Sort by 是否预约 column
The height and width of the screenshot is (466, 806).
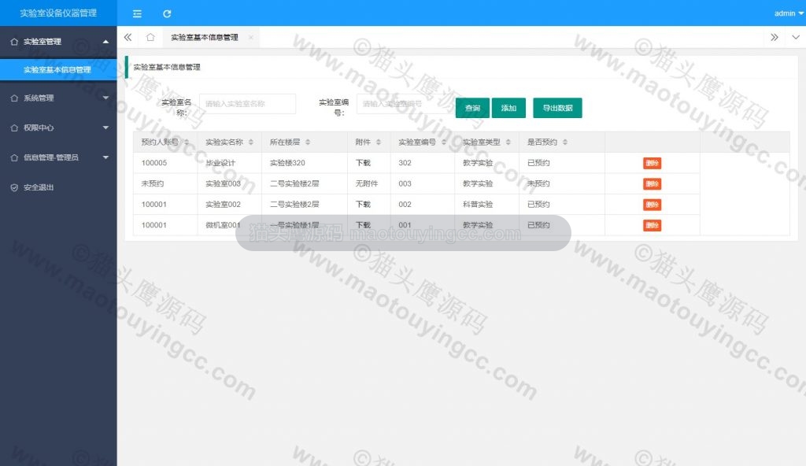tap(565, 142)
